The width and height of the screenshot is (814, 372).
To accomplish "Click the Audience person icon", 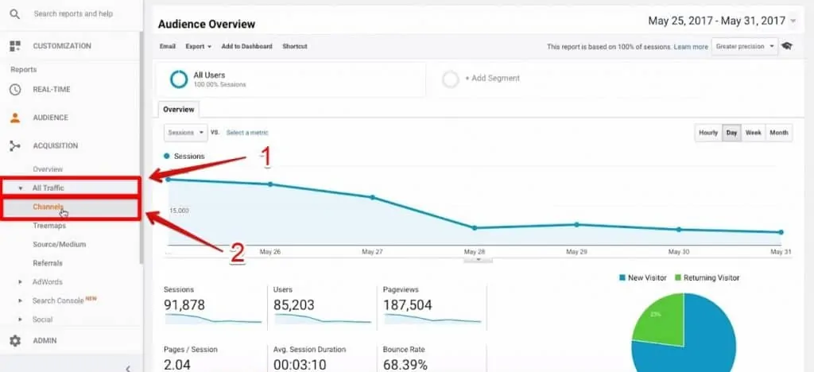I will (x=14, y=118).
